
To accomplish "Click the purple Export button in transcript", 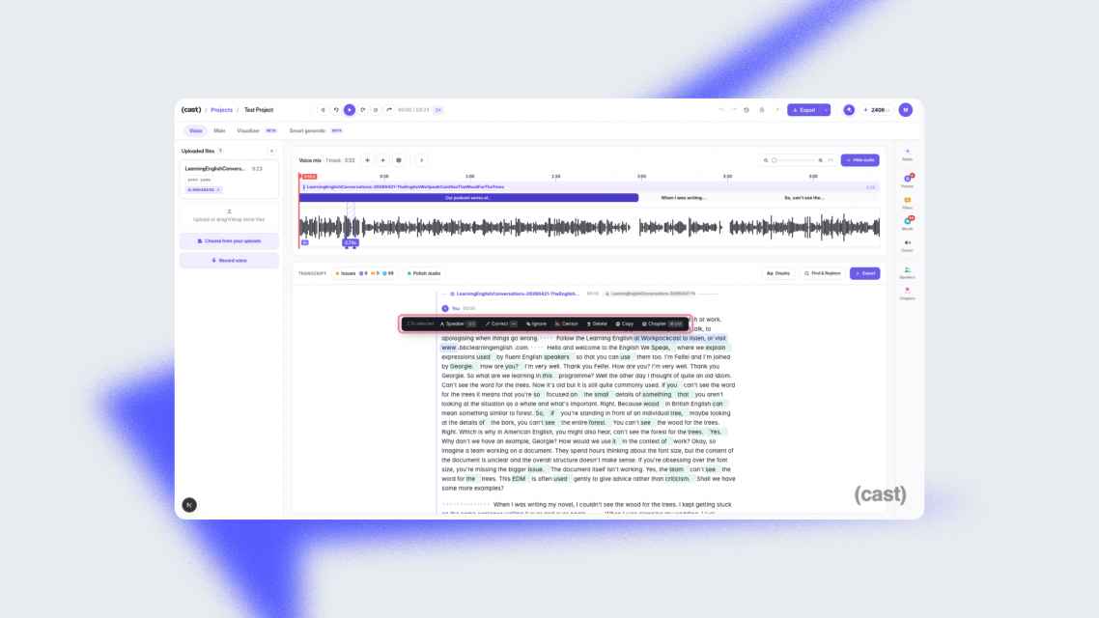I will tap(865, 273).
